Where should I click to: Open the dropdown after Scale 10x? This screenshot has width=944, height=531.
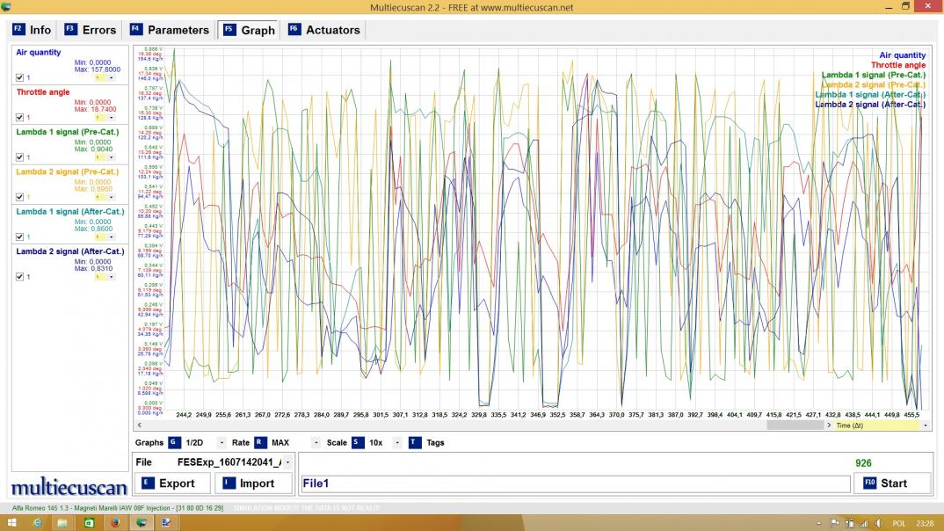[x=396, y=442]
